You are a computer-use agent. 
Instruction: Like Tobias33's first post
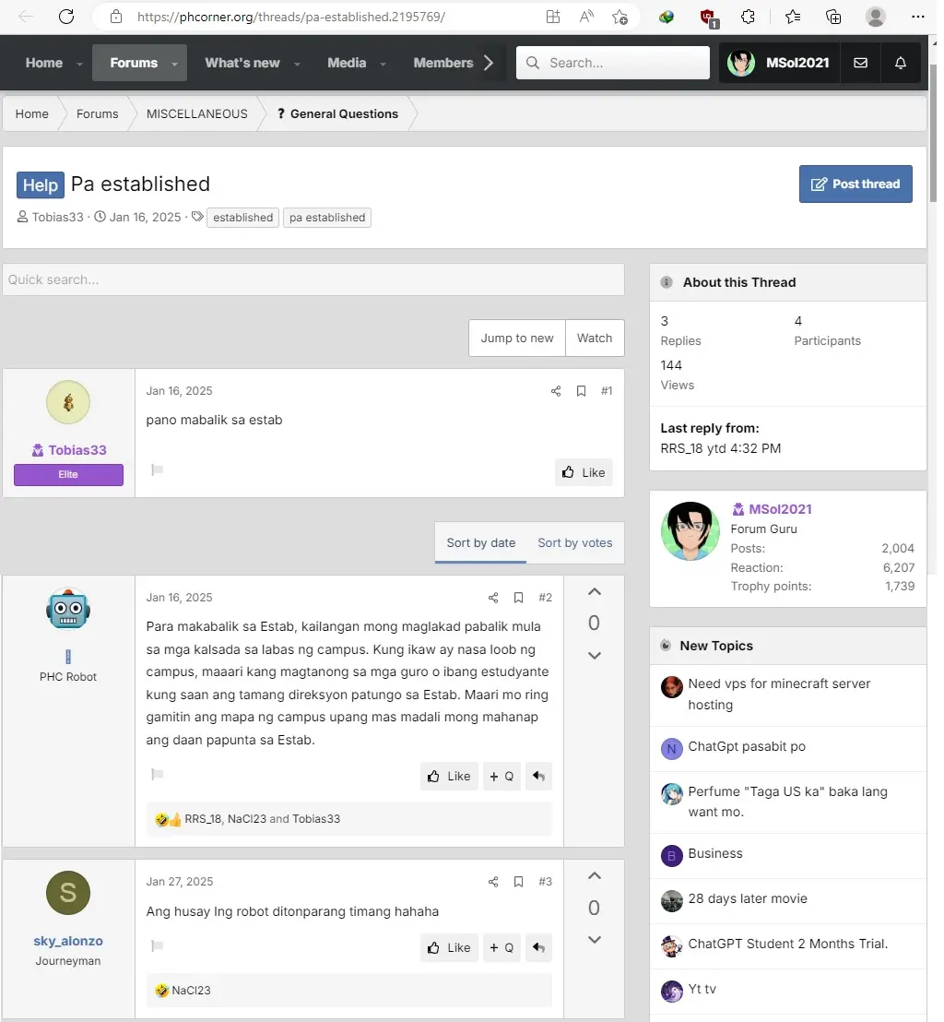[x=584, y=472]
